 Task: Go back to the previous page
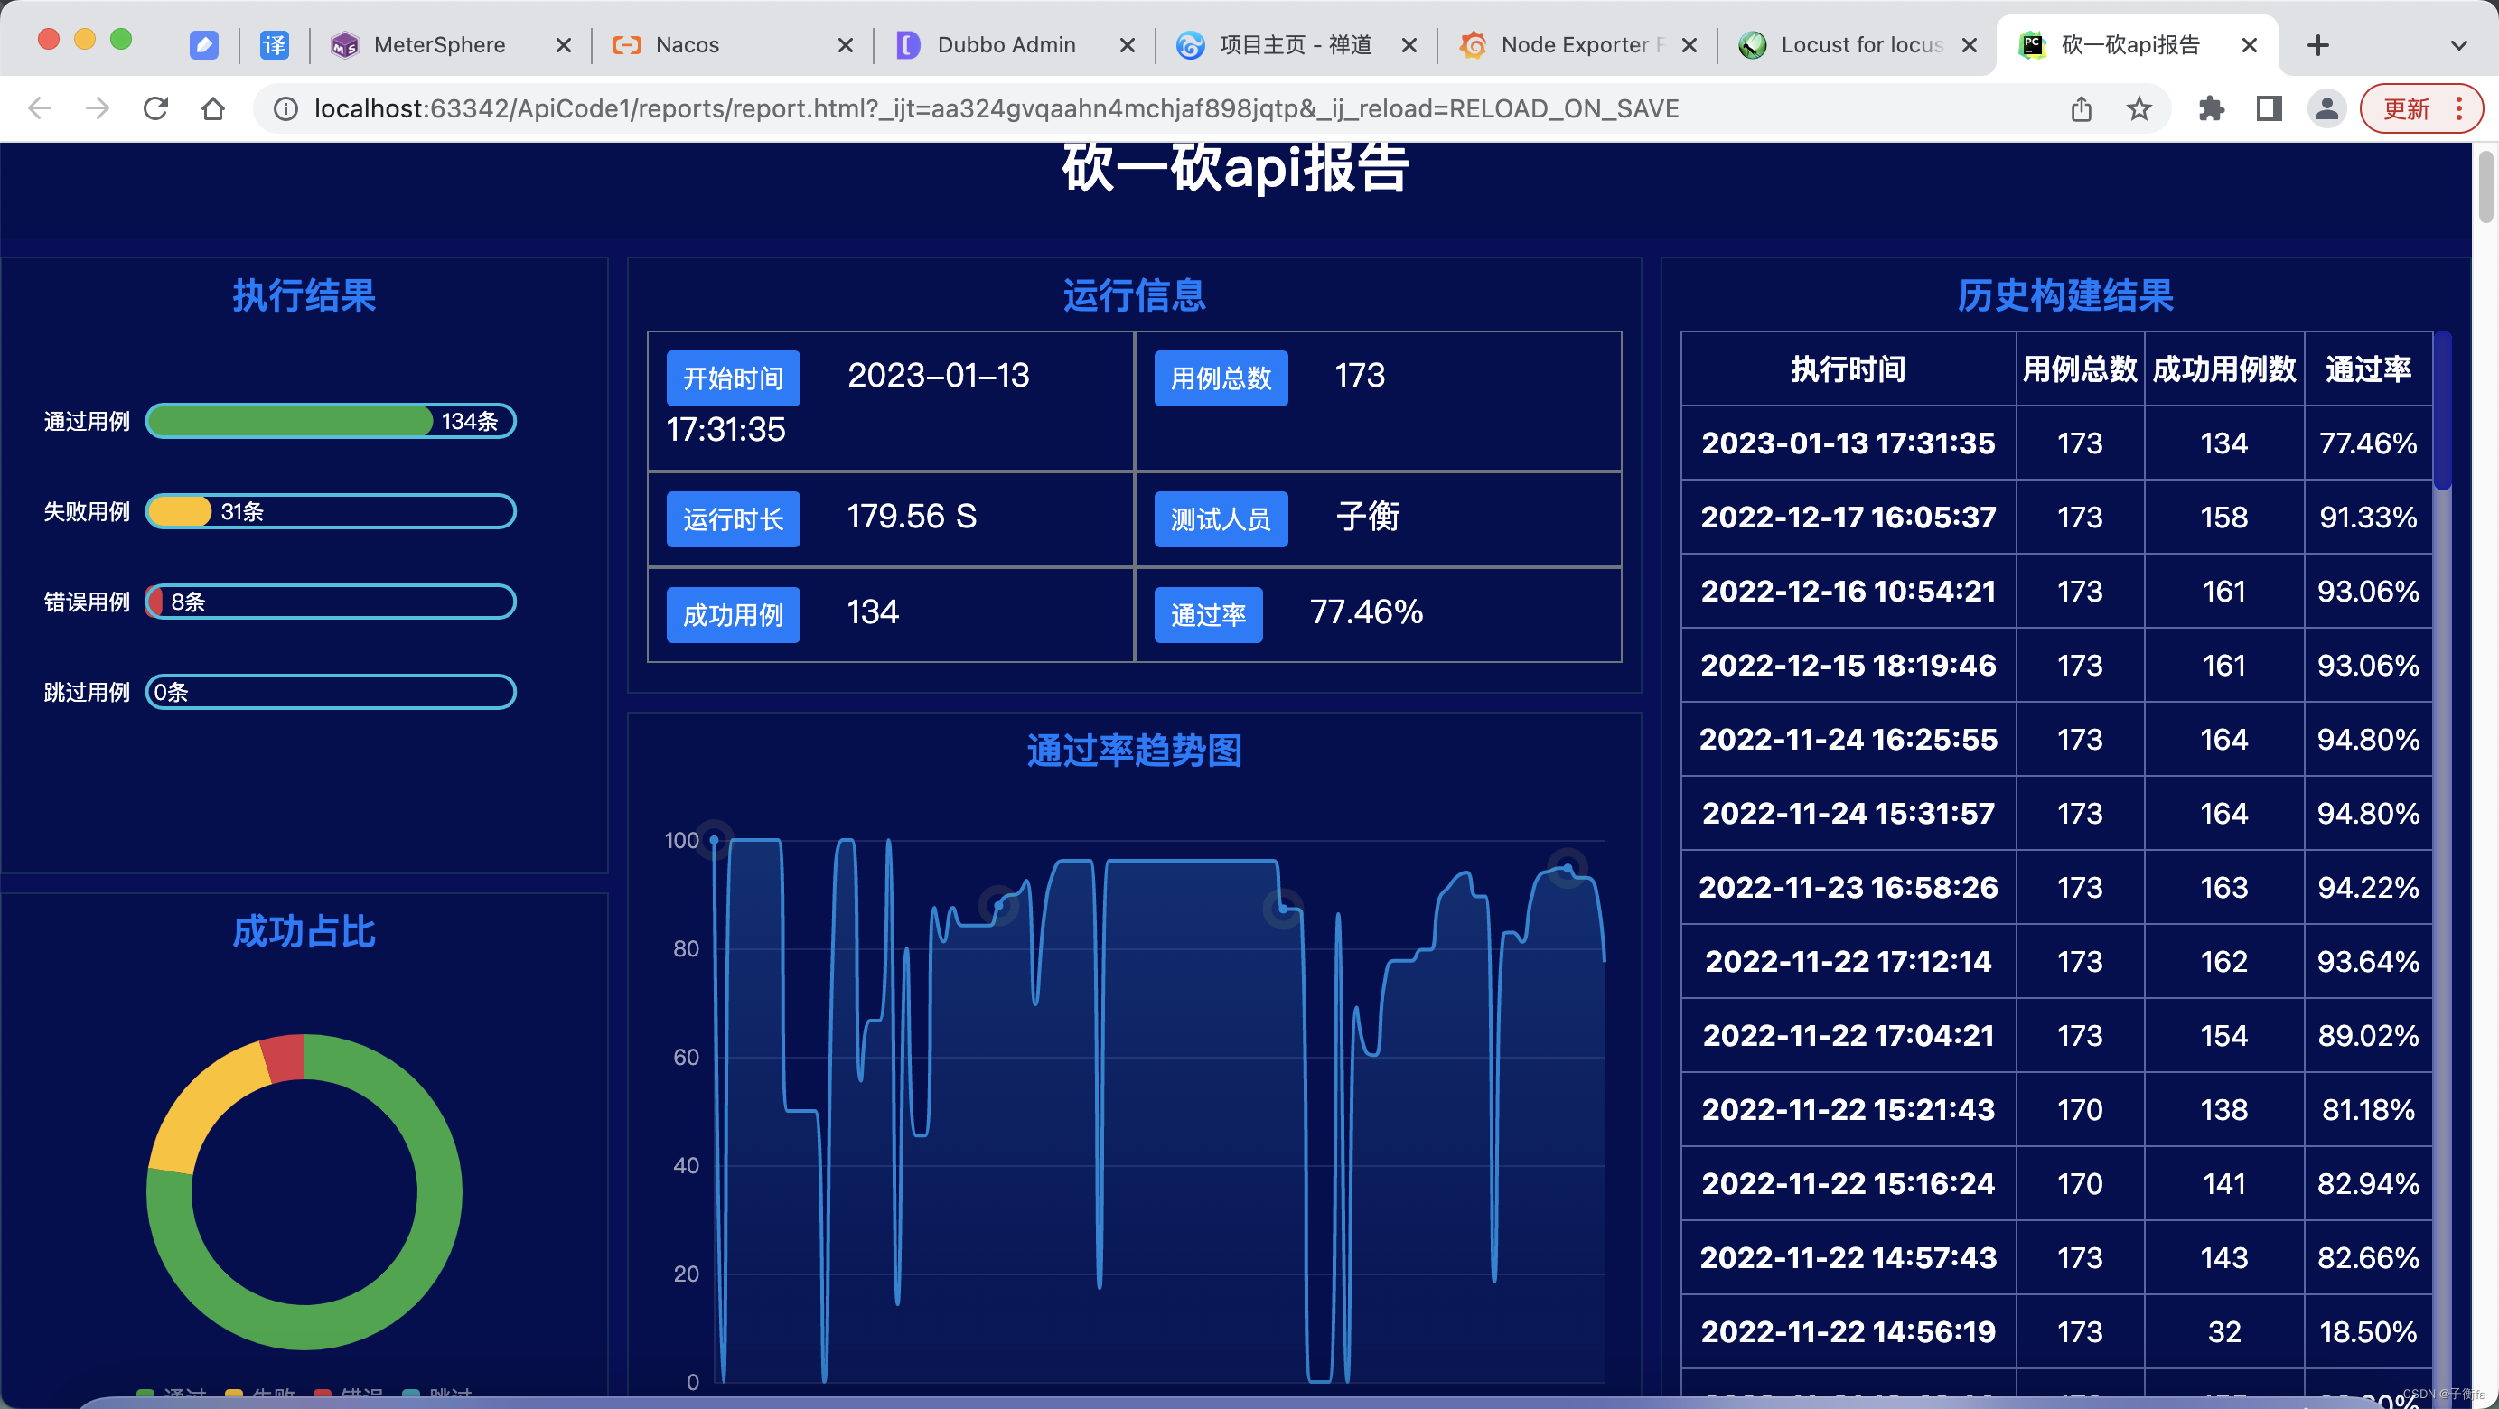pyautogui.click(x=40, y=107)
